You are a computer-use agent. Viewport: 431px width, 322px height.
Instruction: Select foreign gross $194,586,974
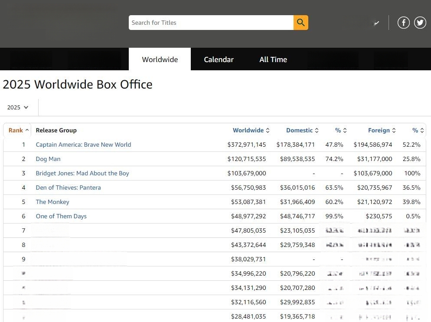[x=373, y=145]
